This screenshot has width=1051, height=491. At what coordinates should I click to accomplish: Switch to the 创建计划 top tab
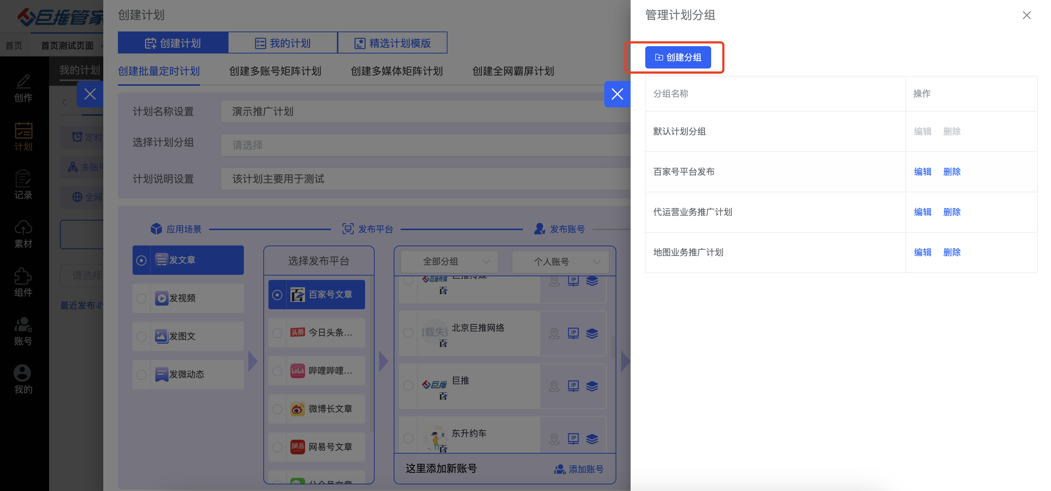[x=173, y=43]
